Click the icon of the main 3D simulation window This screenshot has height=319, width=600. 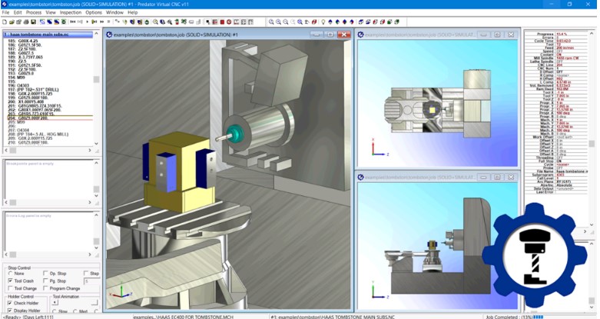click(x=109, y=35)
